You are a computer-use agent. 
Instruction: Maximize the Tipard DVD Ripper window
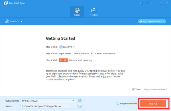[161, 3]
